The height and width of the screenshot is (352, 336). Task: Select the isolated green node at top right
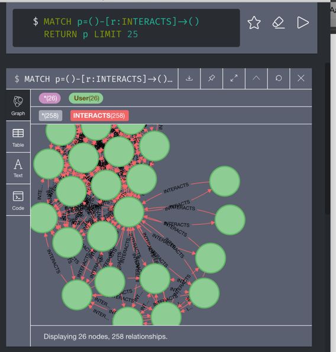[x=224, y=182]
